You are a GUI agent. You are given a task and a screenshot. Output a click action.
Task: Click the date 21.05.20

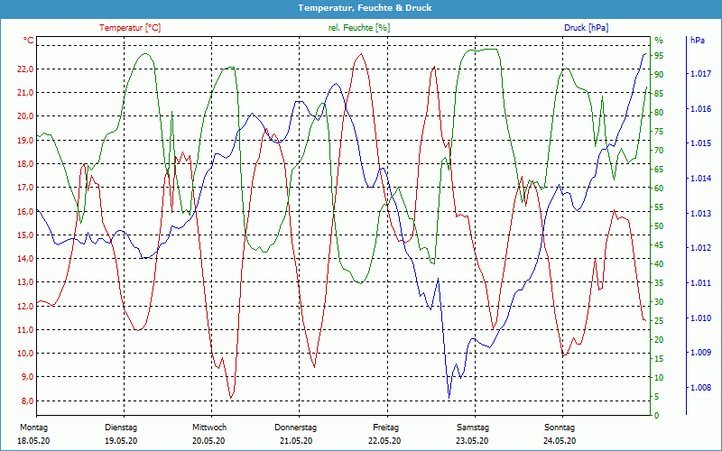tap(296, 441)
